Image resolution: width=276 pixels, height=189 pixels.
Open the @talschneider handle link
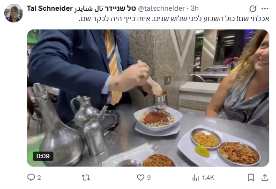tap(161, 8)
